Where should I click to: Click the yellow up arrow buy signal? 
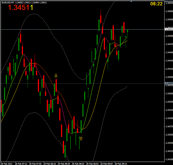81,138
